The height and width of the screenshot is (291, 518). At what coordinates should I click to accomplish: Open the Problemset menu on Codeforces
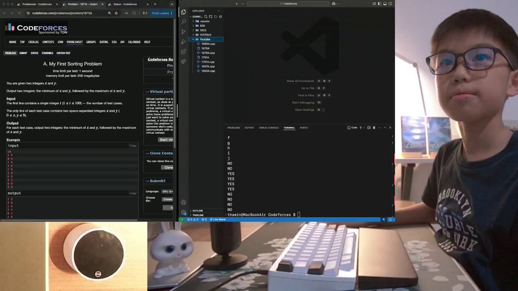pyautogui.click(x=75, y=42)
